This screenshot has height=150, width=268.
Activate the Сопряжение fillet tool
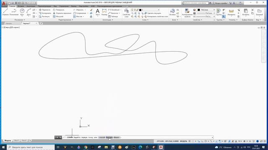[80, 13]
